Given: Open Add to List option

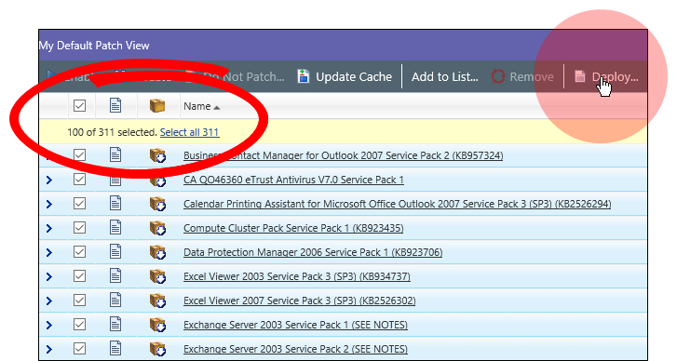Looking at the screenshot, I should (445, 77).
